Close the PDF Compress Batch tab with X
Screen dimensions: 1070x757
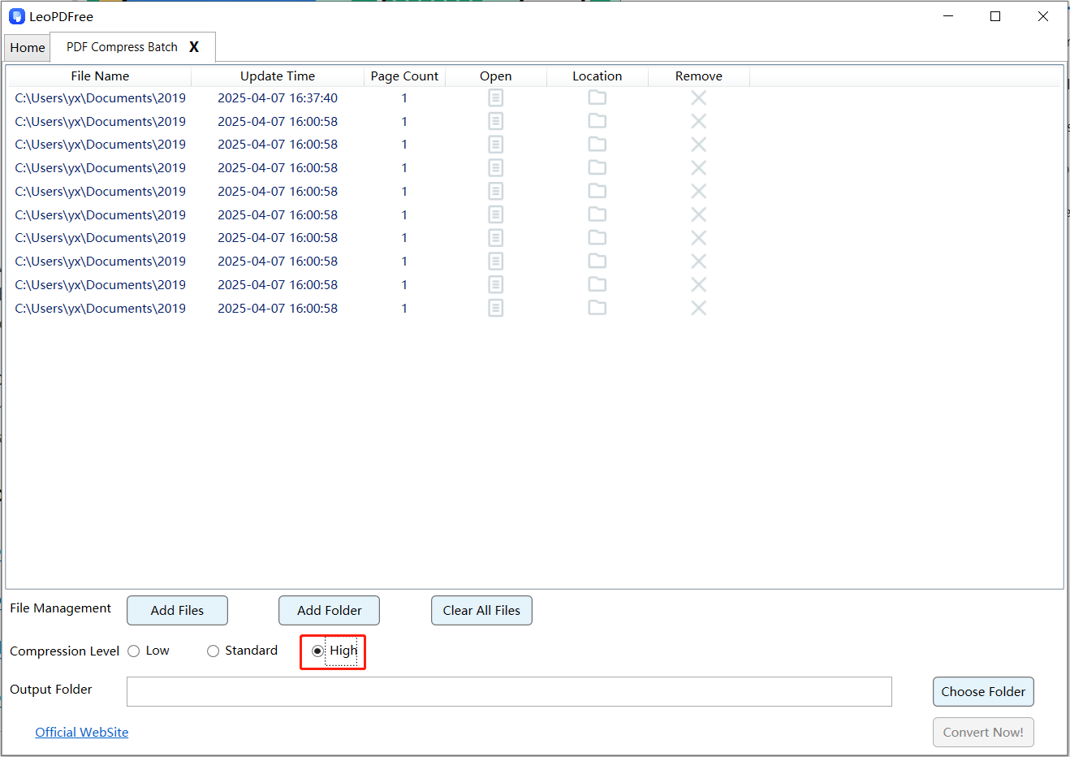[x=194, y=47]
